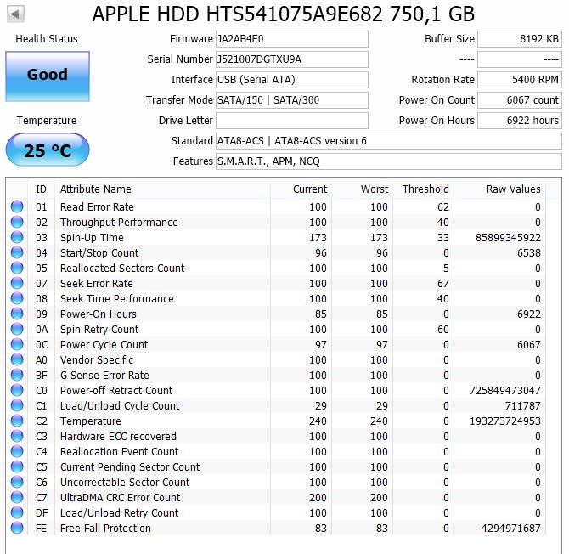Viewport: 569px width, 554px height.
Task: Click the Features field S.M.A.R.T., APM, NCQ
Action: 389,161
